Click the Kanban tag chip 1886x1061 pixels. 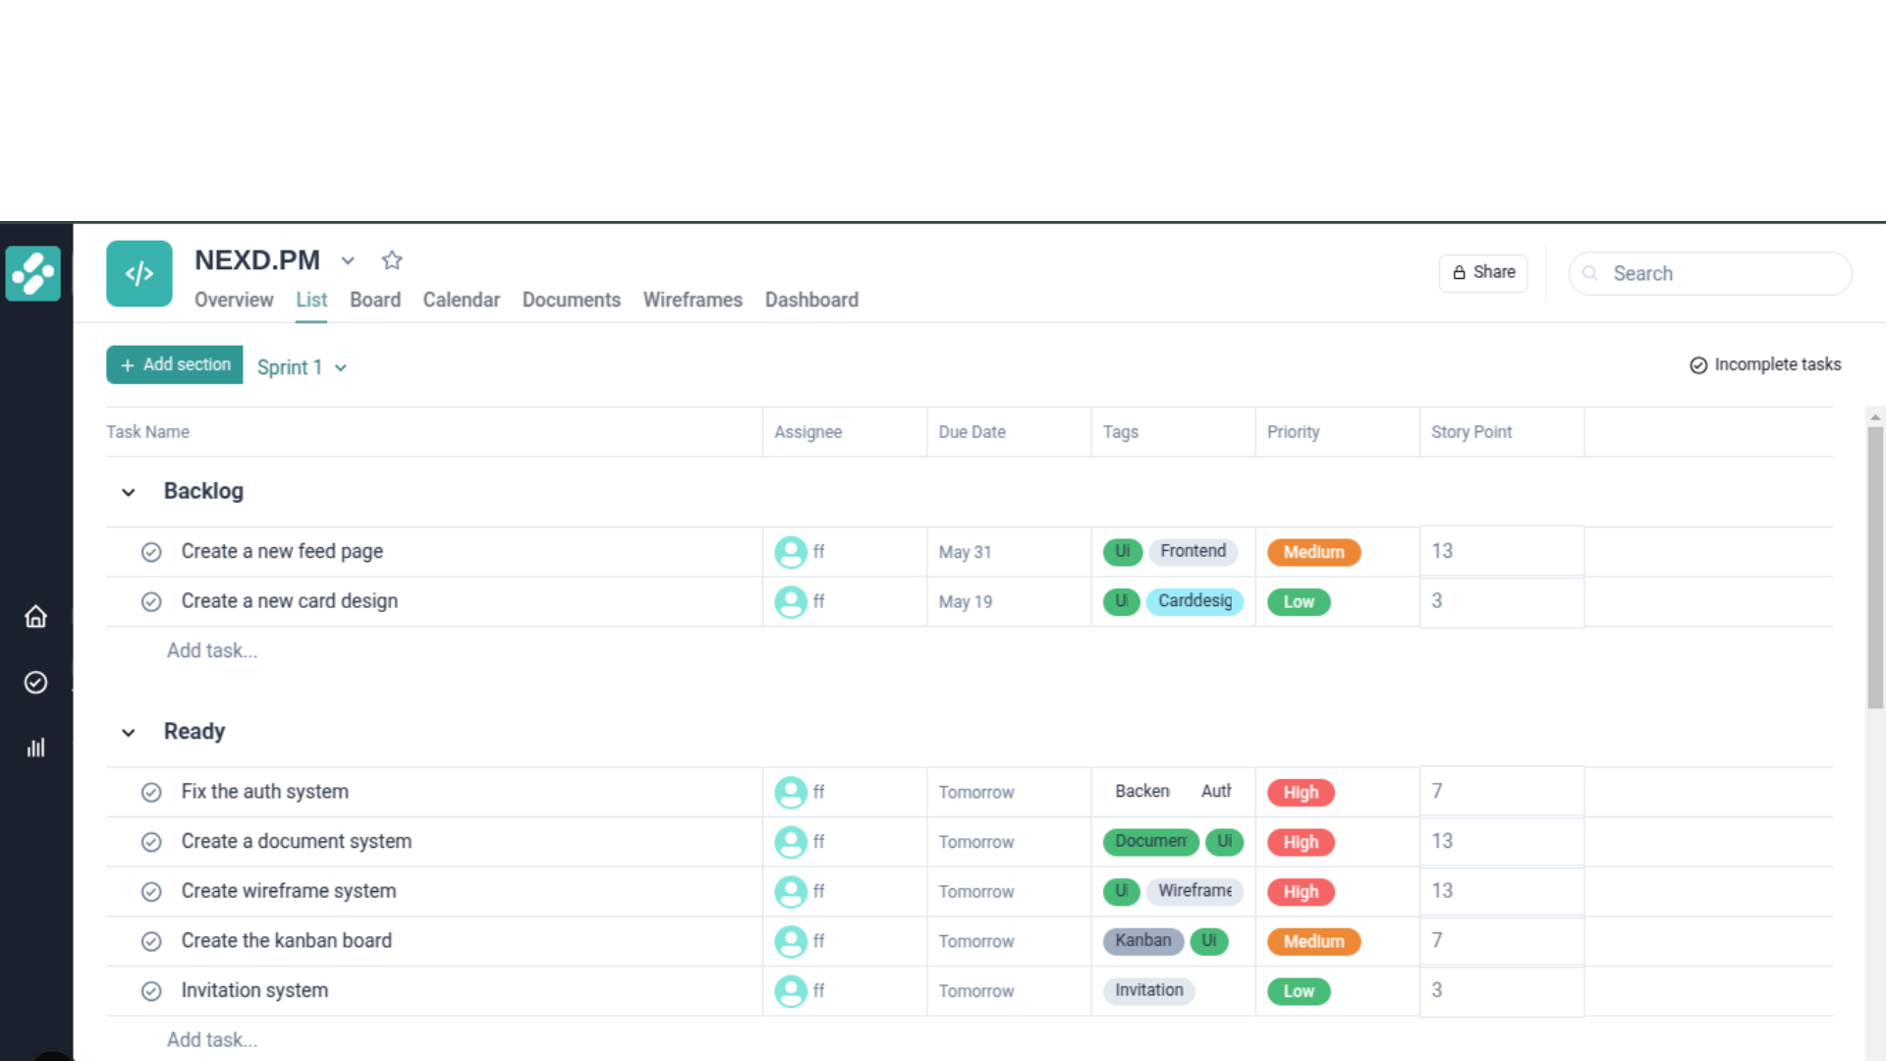tap(1142, 941)
